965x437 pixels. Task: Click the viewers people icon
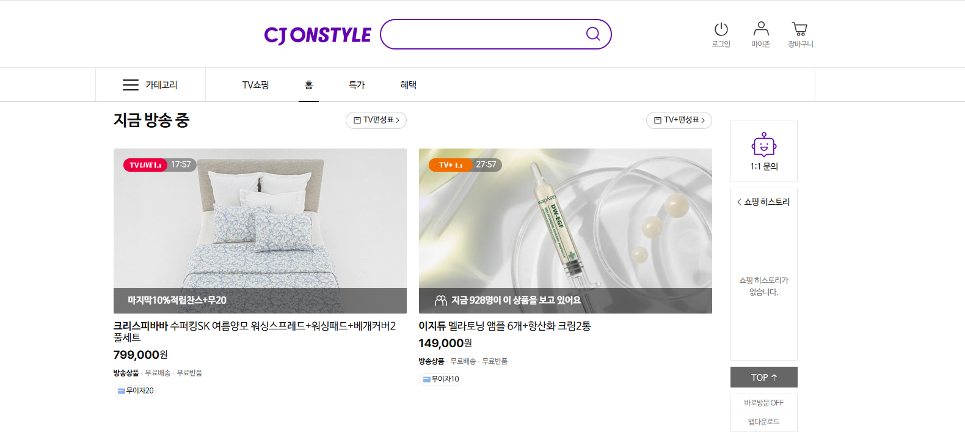click(440, 300)
